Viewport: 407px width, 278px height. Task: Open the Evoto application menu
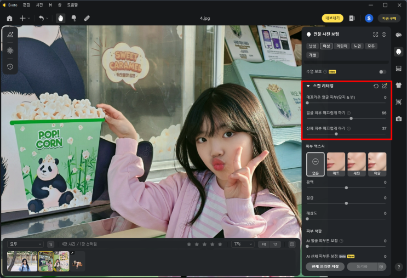point(13,5)
